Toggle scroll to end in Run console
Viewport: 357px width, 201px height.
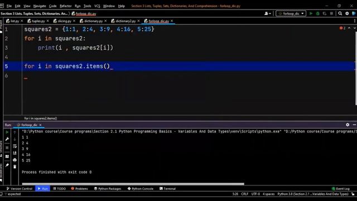tap(15, 153)
